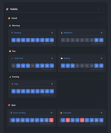The image size is (111, 133).
Task: Open settings gear for Running habit
Action: click(52, 33)
